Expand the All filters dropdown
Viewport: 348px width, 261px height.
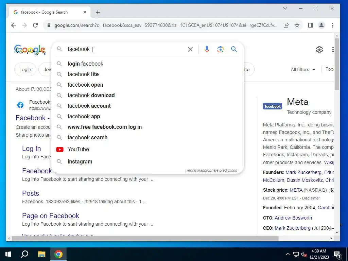tap(303, 69)
